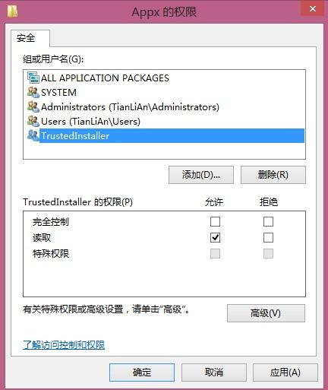
Task: Click the folder icon in title bar
Action: [12, 11]
